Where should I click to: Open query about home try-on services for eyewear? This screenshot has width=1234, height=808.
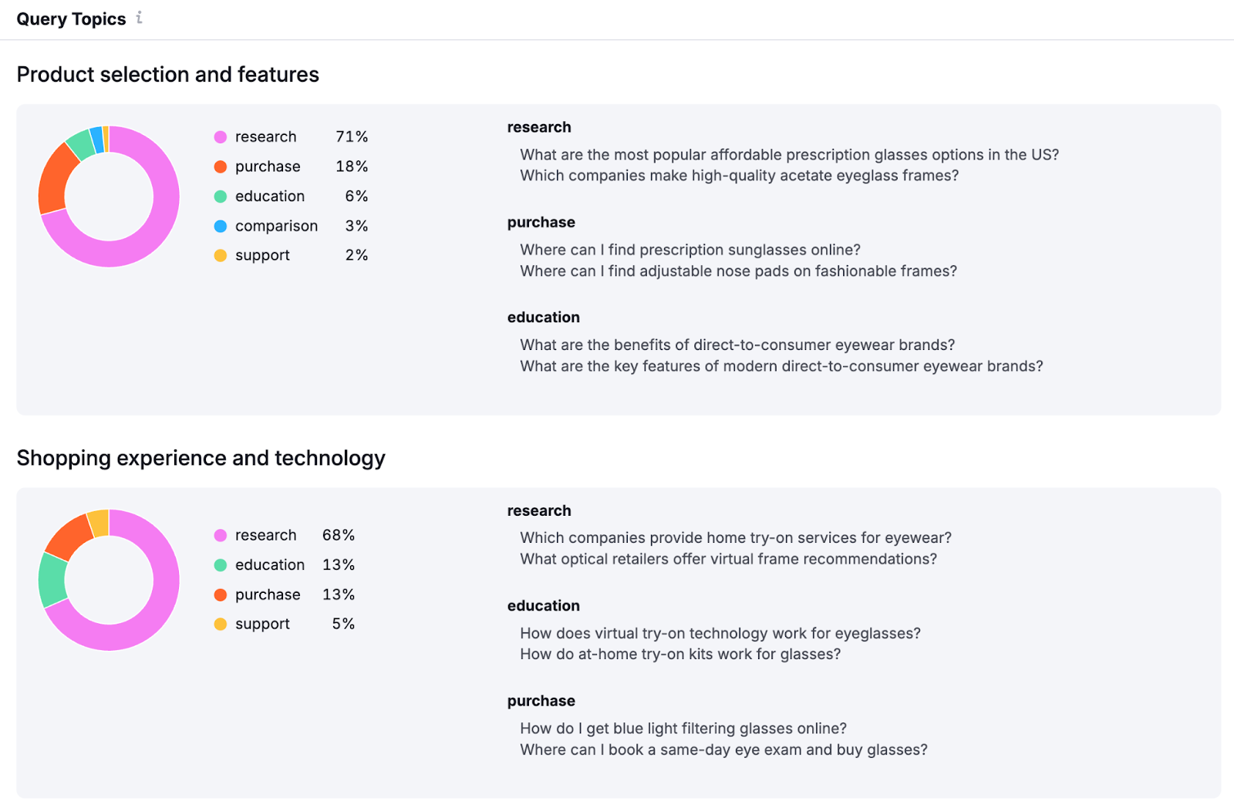(x=735, y=537)
